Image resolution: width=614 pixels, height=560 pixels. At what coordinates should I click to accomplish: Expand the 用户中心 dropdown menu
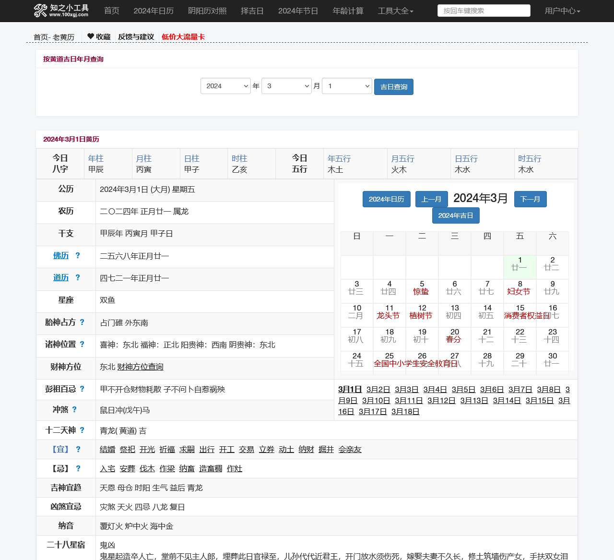562,11
